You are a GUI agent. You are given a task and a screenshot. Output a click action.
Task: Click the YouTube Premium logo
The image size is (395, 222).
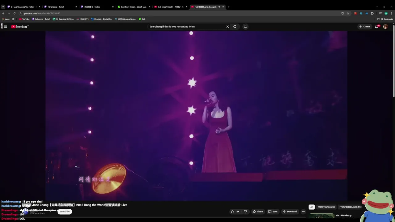coord(19,27)
